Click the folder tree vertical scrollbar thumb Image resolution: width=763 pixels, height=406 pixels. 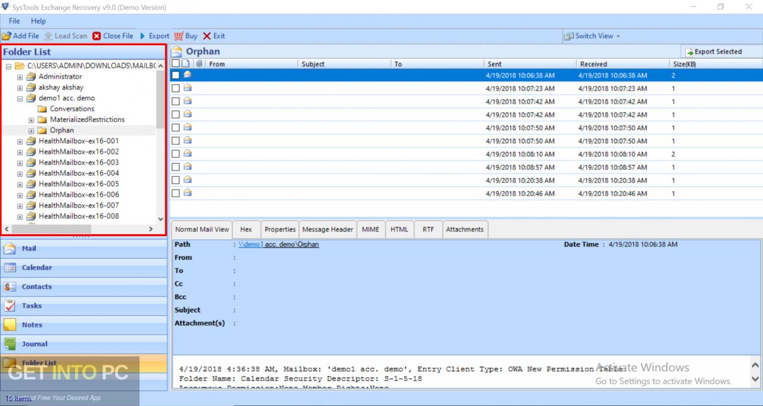tap(160, 99)
